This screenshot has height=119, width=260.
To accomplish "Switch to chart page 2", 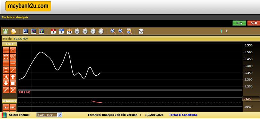I will click(x=227, y=31).
